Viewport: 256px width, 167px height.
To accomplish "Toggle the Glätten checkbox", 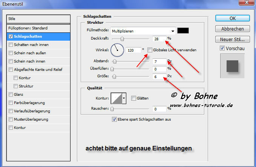I will click(133, 98).
